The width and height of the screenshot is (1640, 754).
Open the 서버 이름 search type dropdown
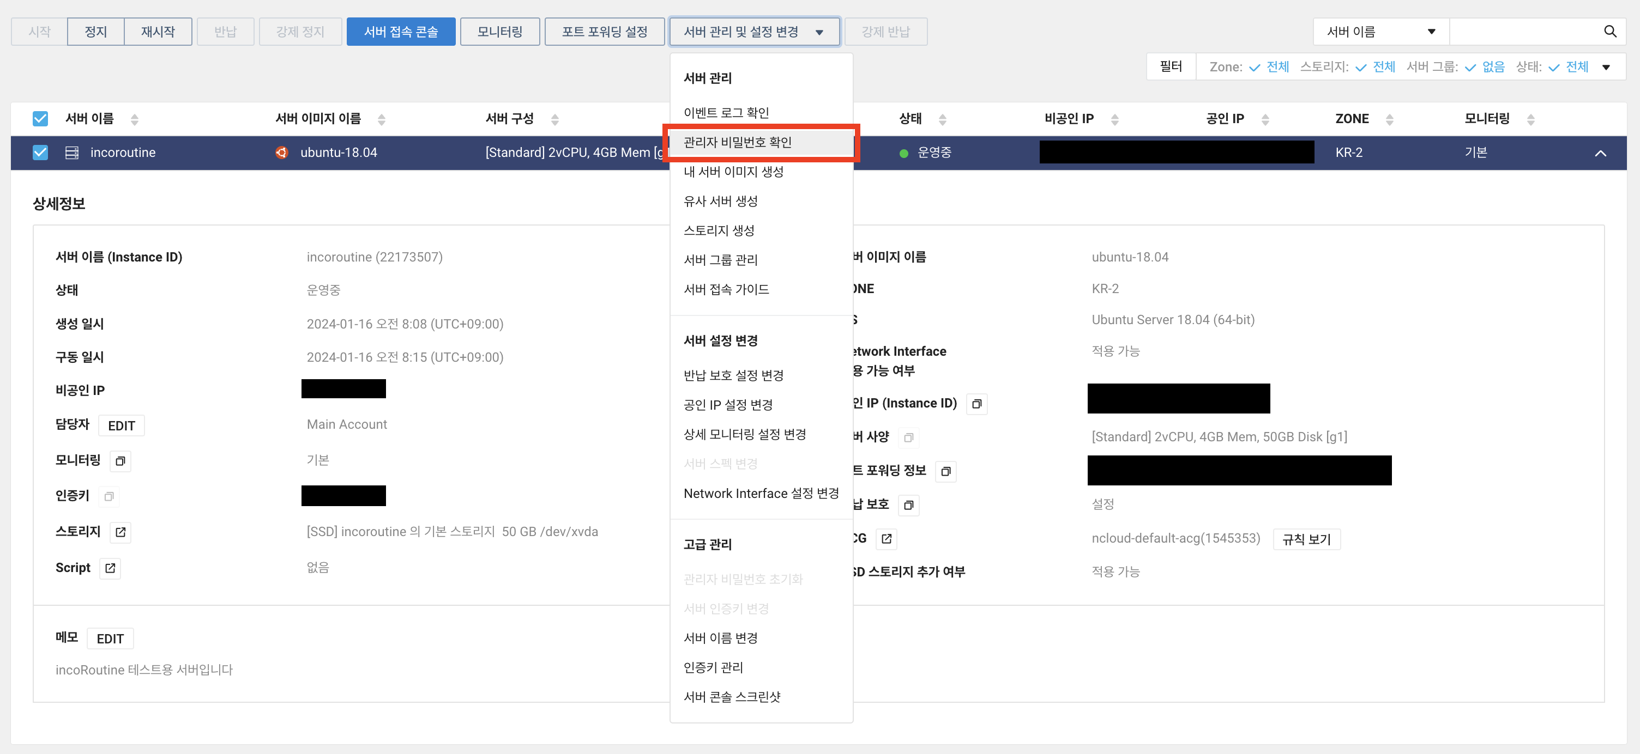tap(1380, 31)
